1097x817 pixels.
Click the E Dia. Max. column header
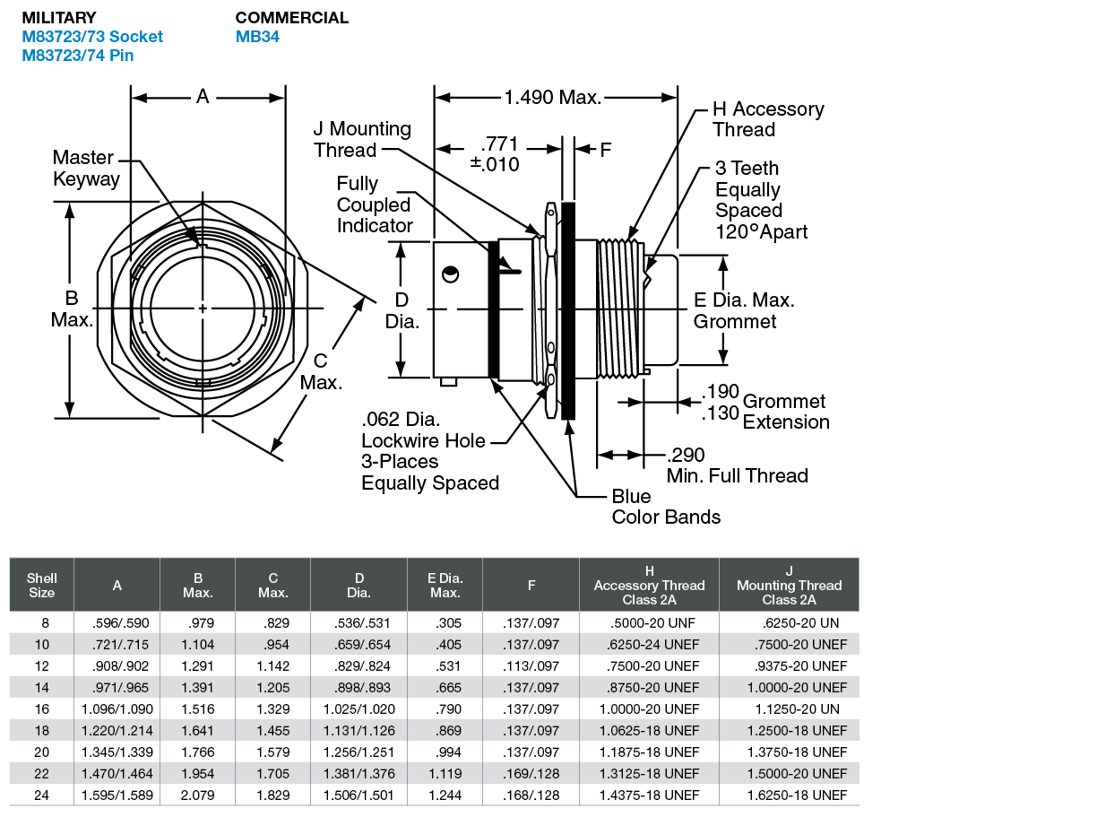(x=445, y=585)
